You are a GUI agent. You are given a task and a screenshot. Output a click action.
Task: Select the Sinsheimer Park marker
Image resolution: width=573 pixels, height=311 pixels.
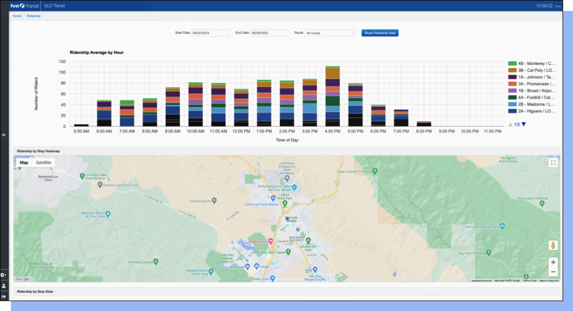308,241
